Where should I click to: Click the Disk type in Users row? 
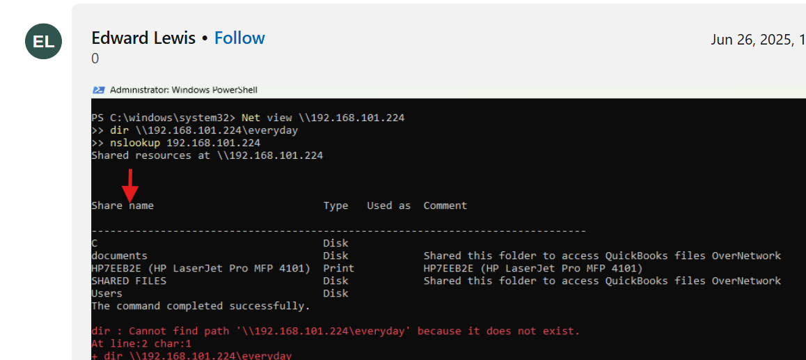point(335,294)
